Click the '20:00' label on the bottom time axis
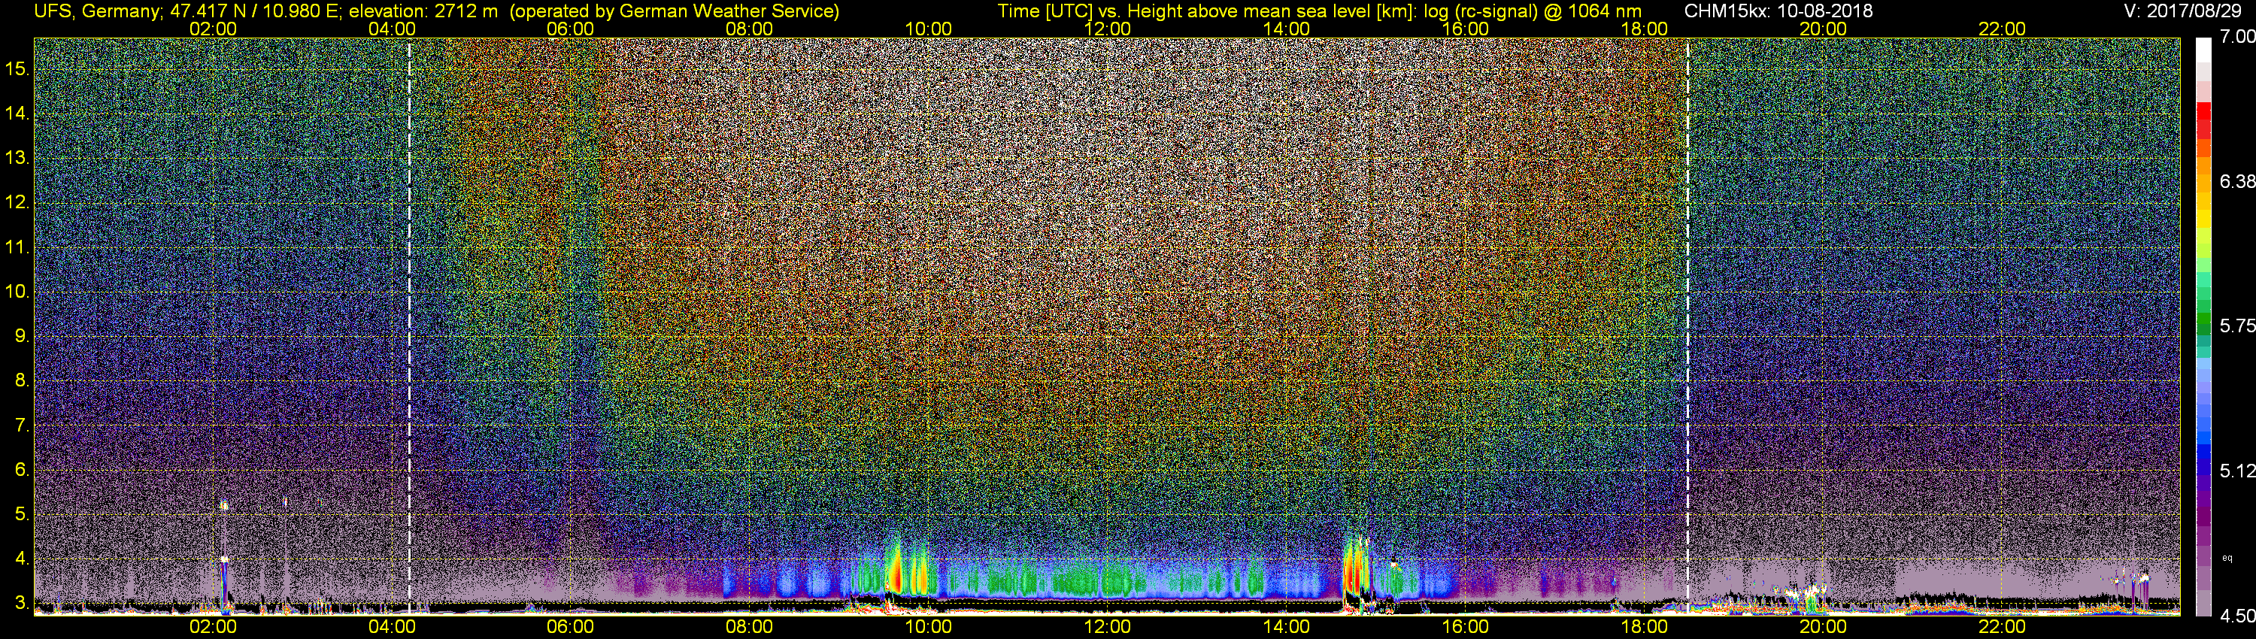 (1824, 627)
